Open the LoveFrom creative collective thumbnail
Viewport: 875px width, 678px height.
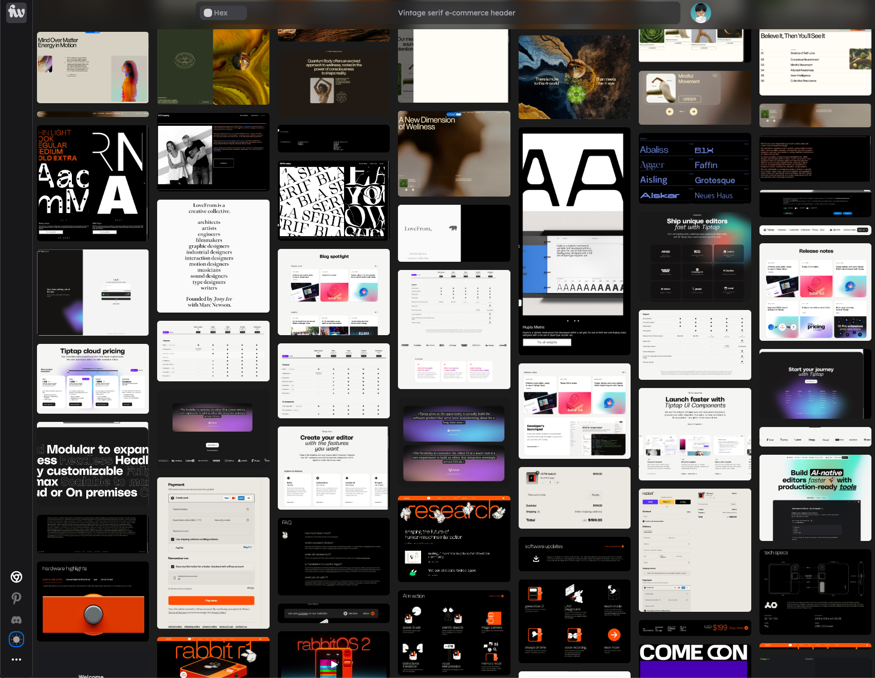coord(213,256)
